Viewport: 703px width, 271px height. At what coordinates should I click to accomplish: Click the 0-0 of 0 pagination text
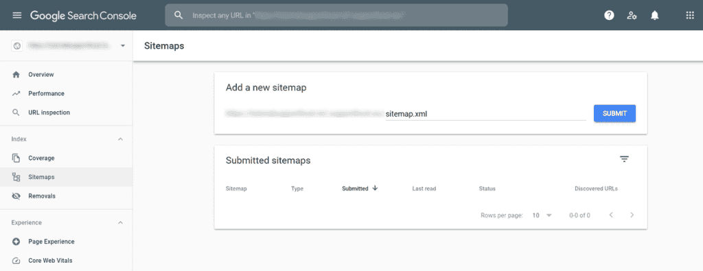click(579, 215)
